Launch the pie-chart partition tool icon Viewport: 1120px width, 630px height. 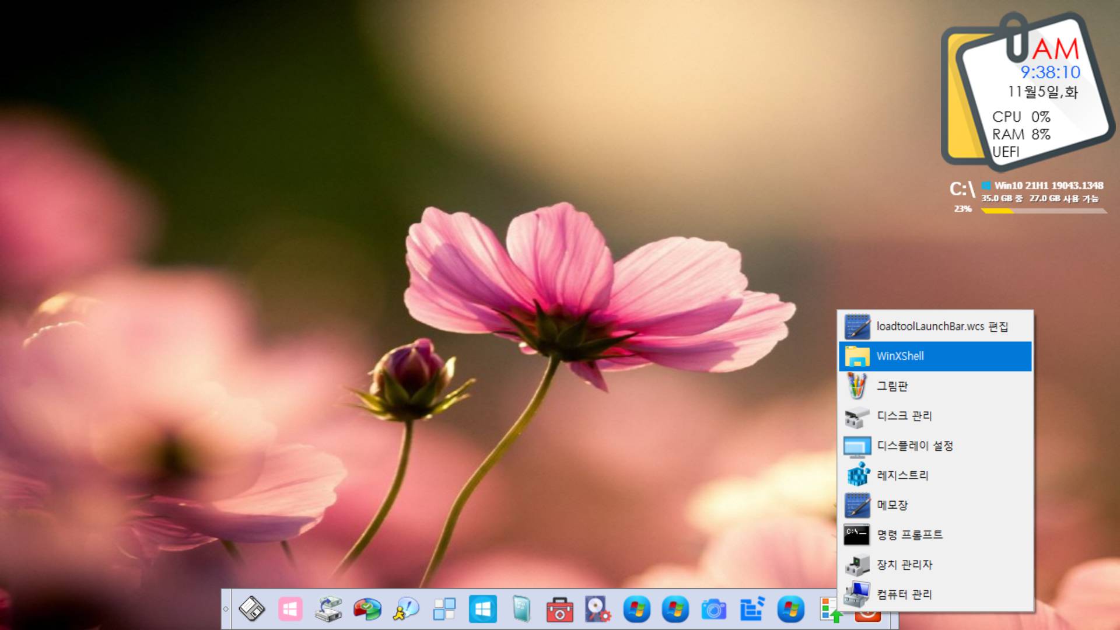[367, 610]
